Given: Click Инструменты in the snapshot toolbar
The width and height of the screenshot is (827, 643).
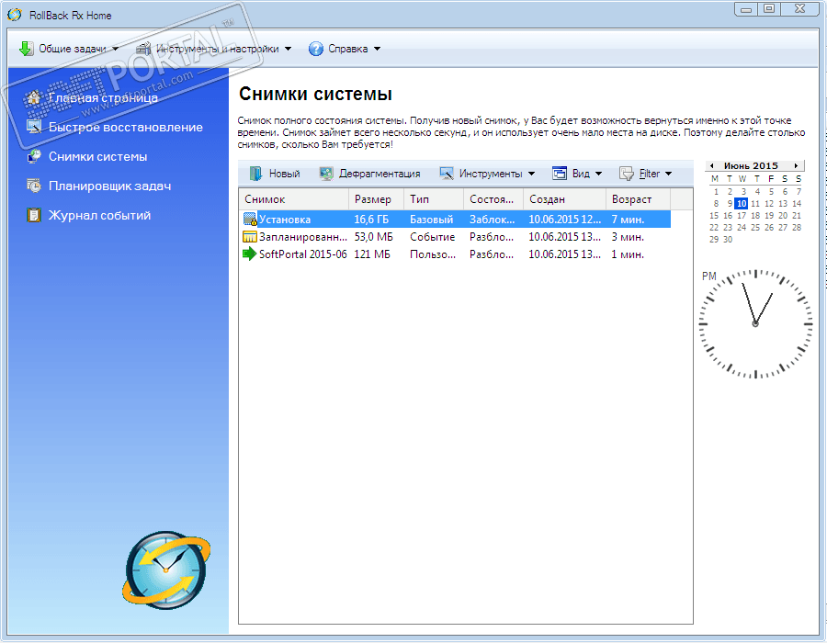Looking at the screenshot, I should coord(491,174).
